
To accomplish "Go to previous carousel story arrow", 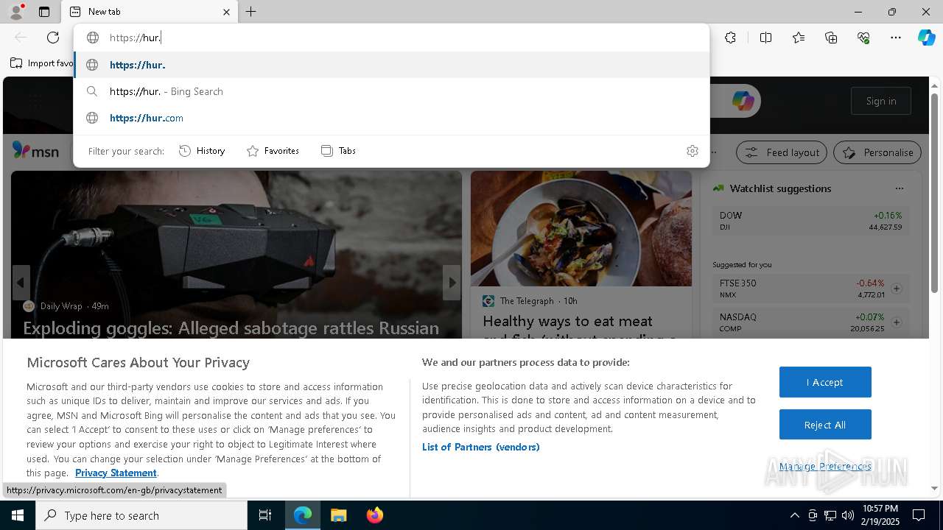I will coord(21,283).
